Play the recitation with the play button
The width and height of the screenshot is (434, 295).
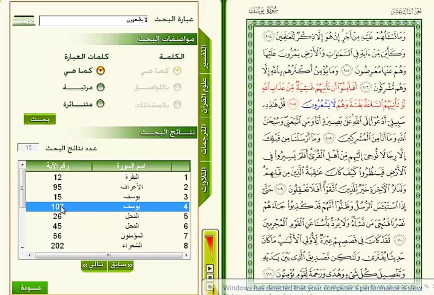[210, 268]
